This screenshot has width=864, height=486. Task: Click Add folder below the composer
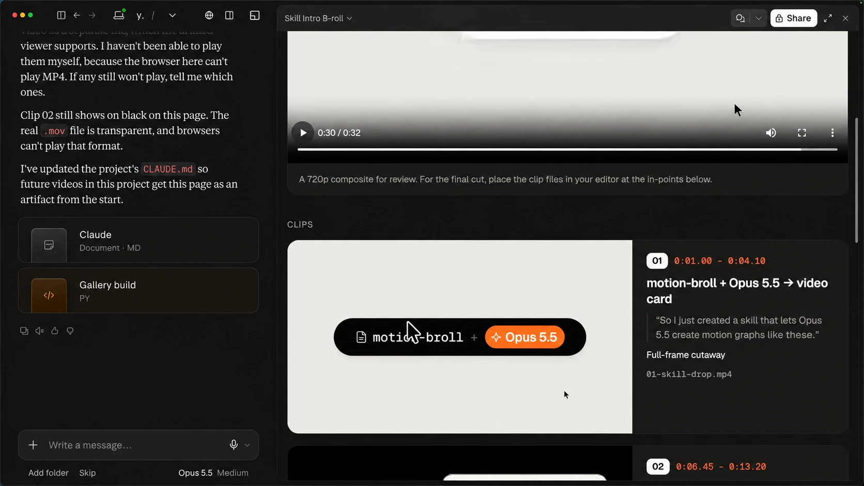pyautogui.click(x=48, y=473)
